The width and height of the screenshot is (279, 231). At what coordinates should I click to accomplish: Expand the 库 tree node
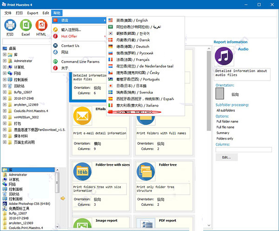click(x=5, y=54)
